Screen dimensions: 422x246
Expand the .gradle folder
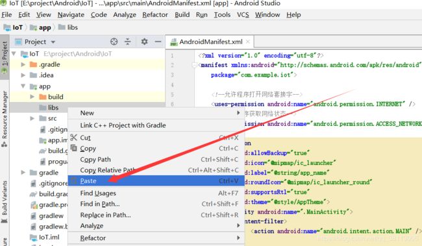(23, 65)
